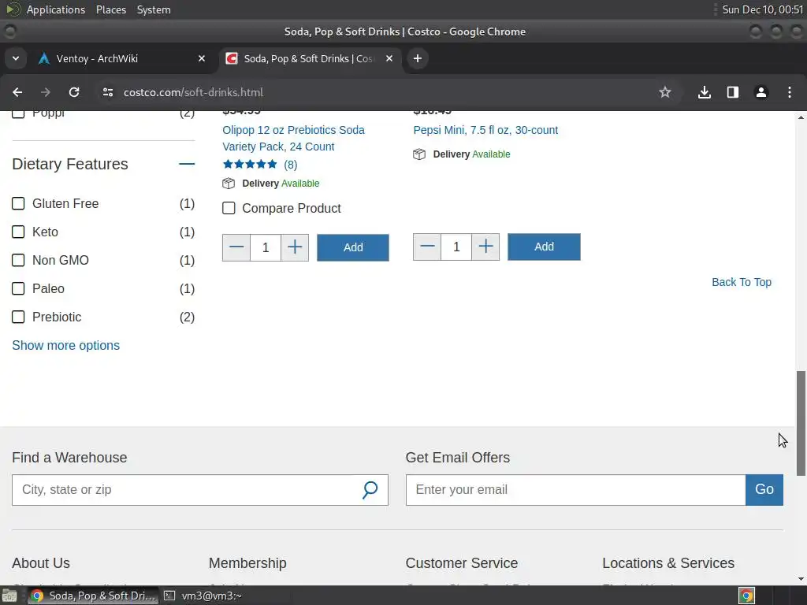Screen dimensions: 807x605
Task: Add Olipop soda to cart
Action: point(353,247)
